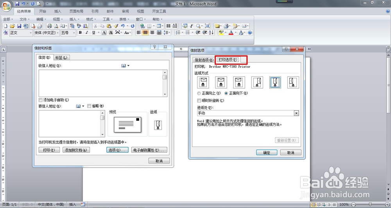Click the Office round button
391x208 pixels.
[x=6, y=6]
